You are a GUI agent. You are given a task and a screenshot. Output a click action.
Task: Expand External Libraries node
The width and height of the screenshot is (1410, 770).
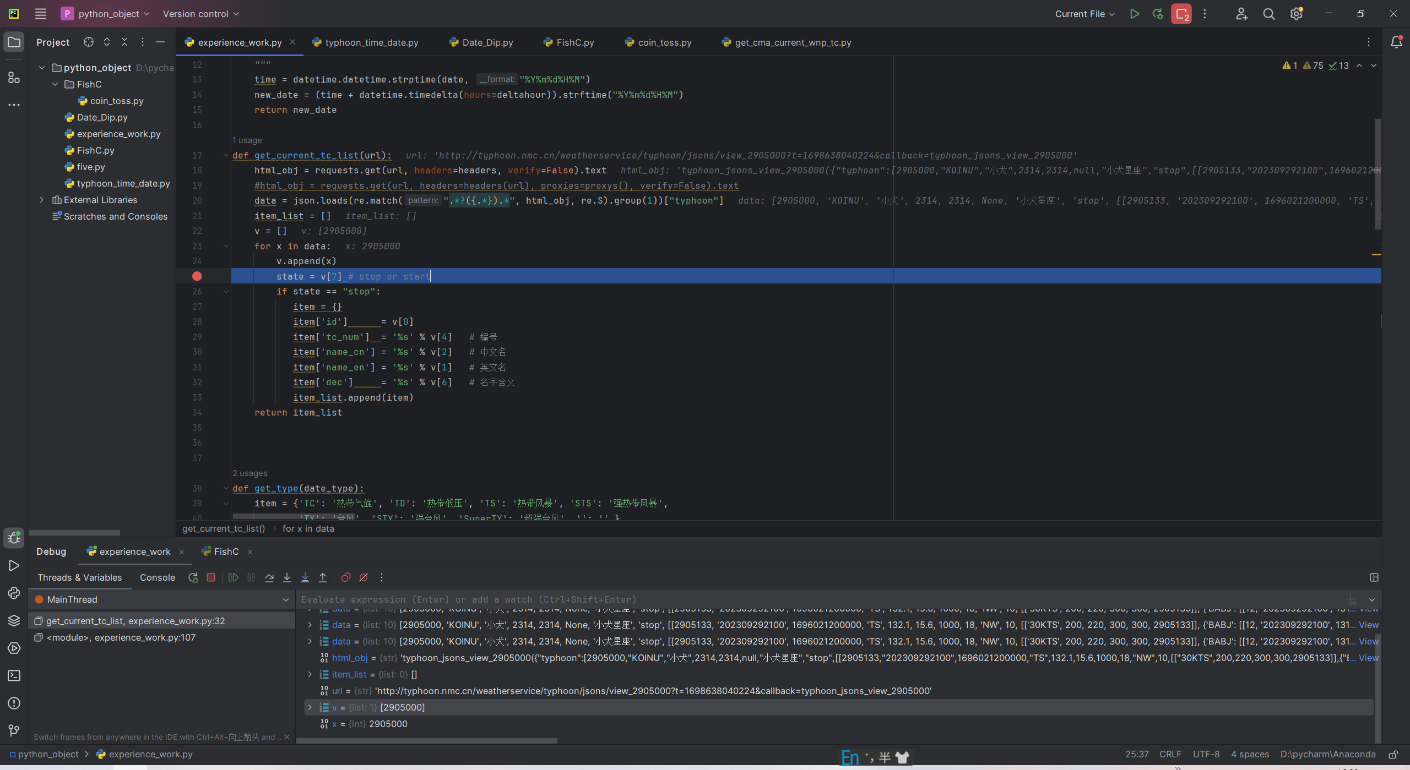tap(41, 200)
